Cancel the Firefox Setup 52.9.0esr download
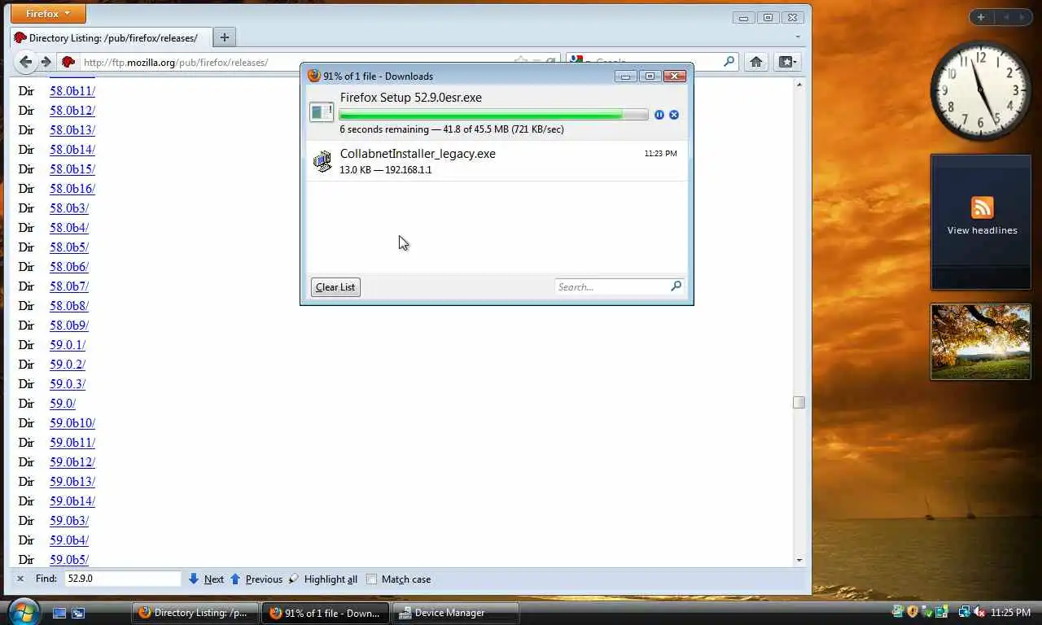 click(x=674, y=115)
